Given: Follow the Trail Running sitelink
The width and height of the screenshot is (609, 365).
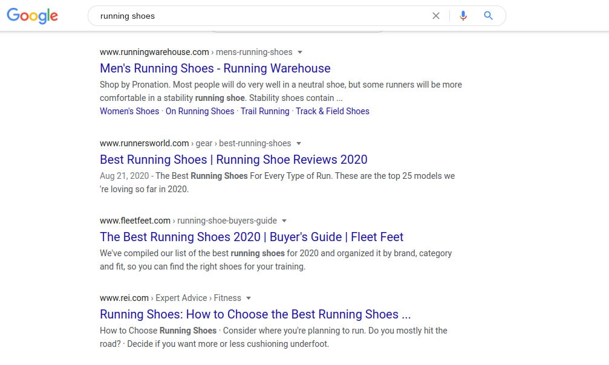Looking at the screenshot, I should pyautogui.click(x=265, y=111).
